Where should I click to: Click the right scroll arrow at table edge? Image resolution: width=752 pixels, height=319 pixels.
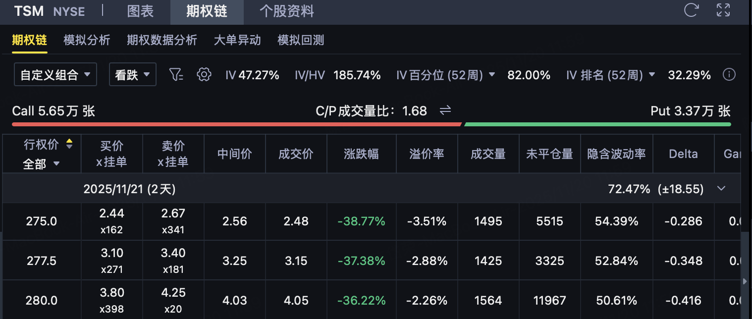click(x=746, y=281)
